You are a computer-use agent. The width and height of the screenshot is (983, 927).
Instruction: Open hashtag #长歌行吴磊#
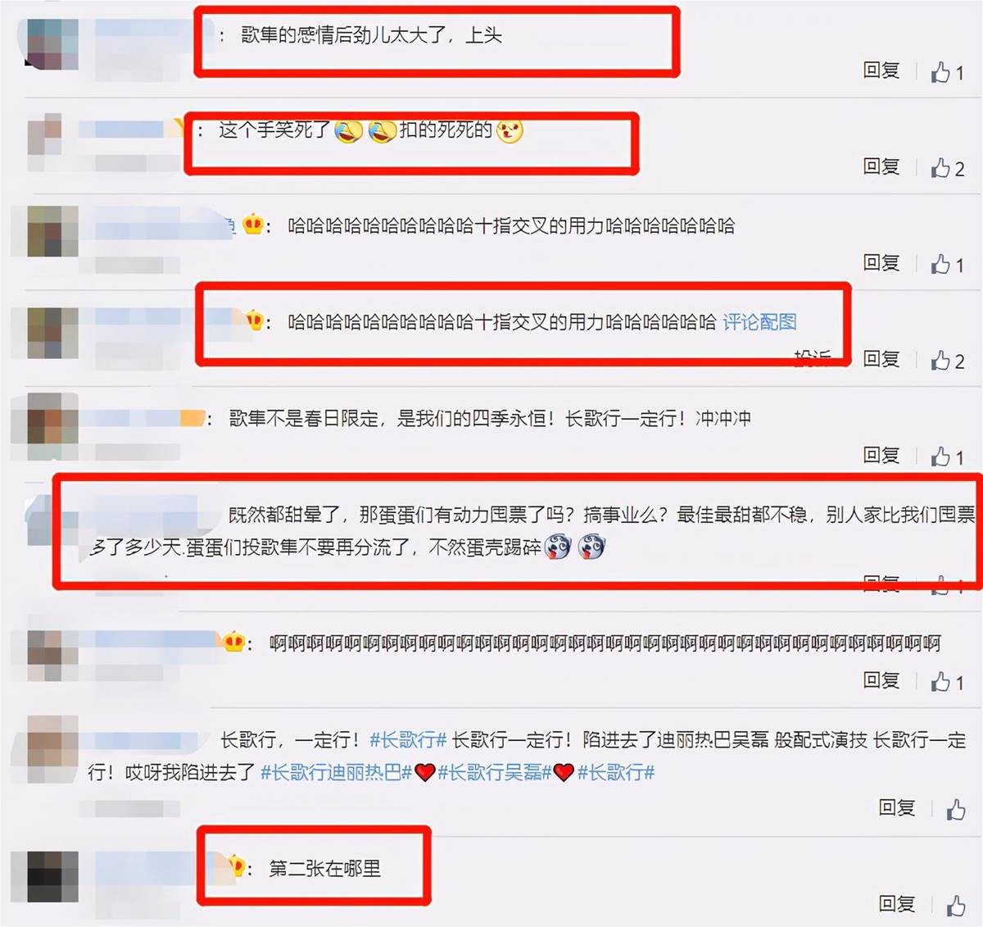[x=494, y=772]
